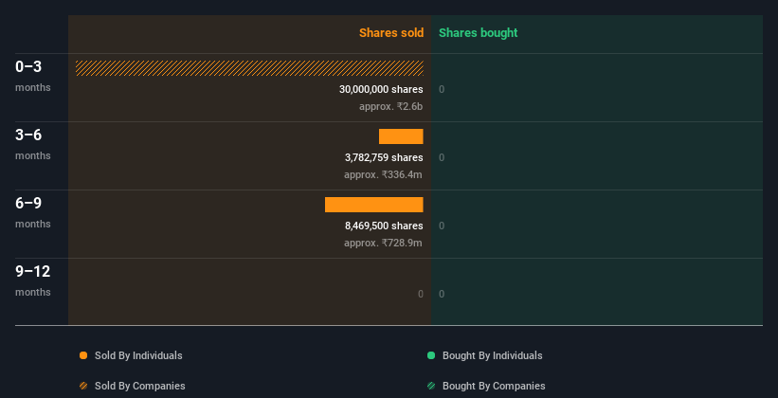Click the 8,469,500 shares value
The image size is (778, 398).
(384, 226)
